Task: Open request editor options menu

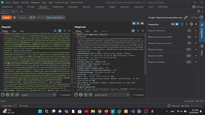Action: pos(69,31)
